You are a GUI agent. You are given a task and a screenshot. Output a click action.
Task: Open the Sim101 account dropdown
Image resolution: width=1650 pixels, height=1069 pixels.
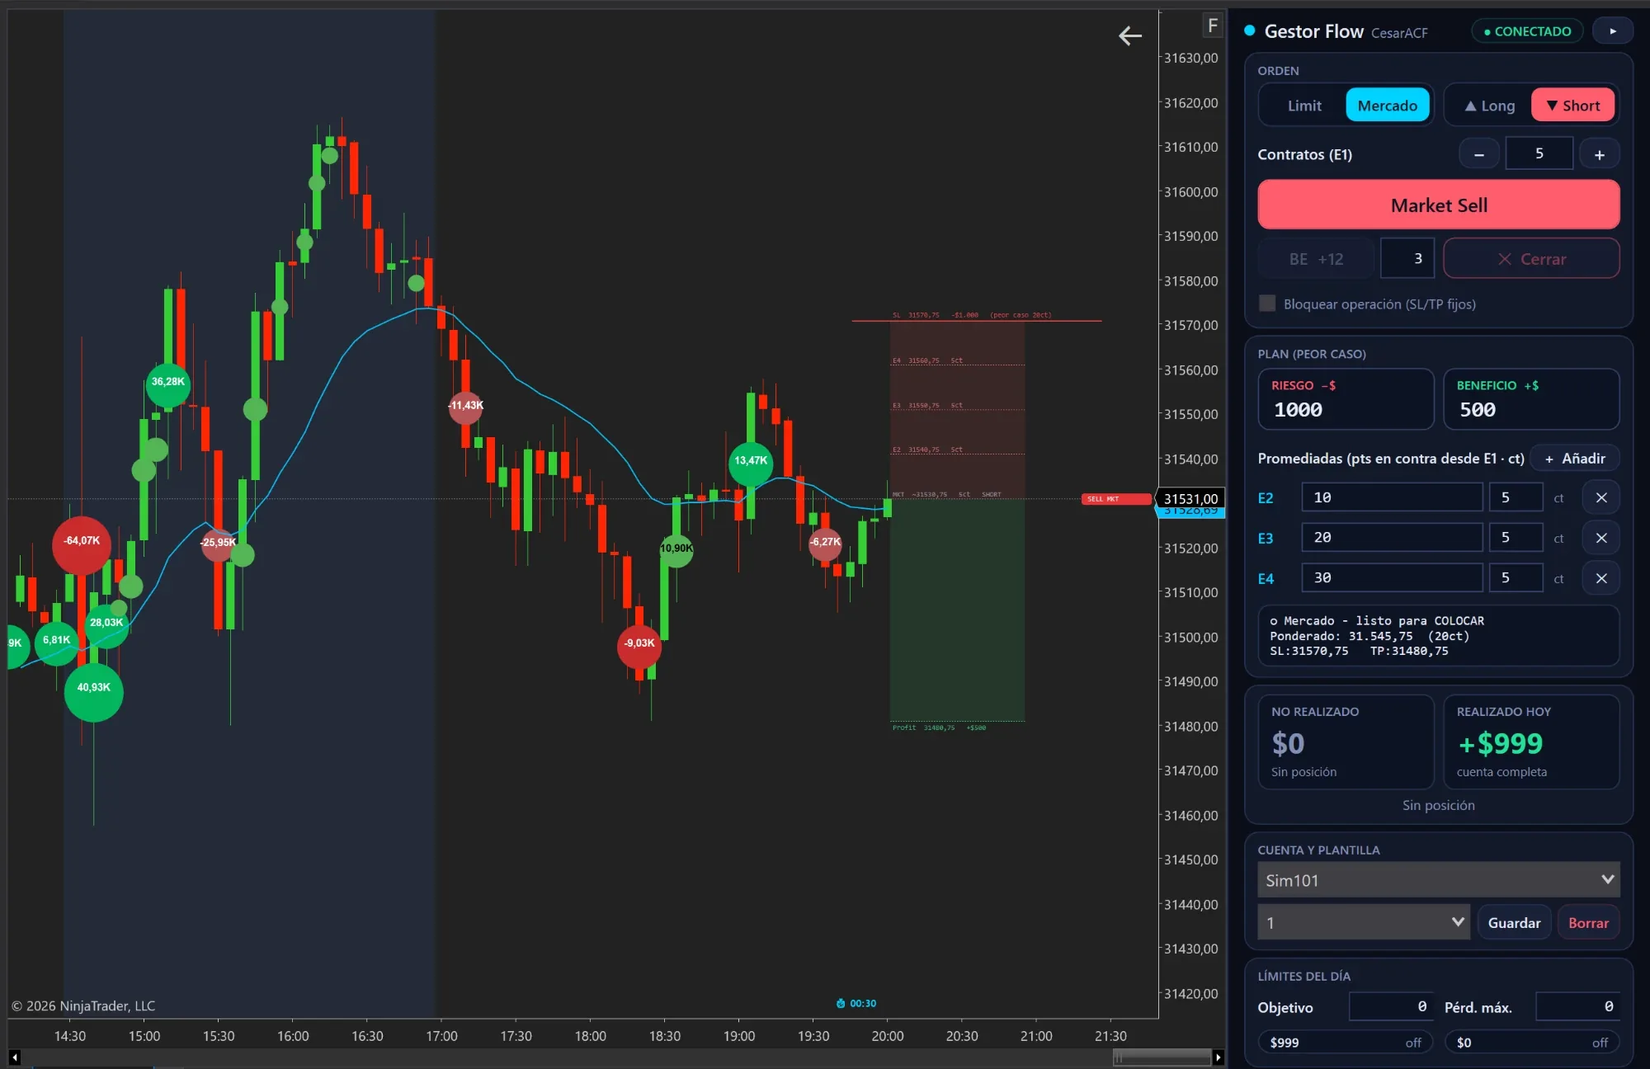point(1439,880)
